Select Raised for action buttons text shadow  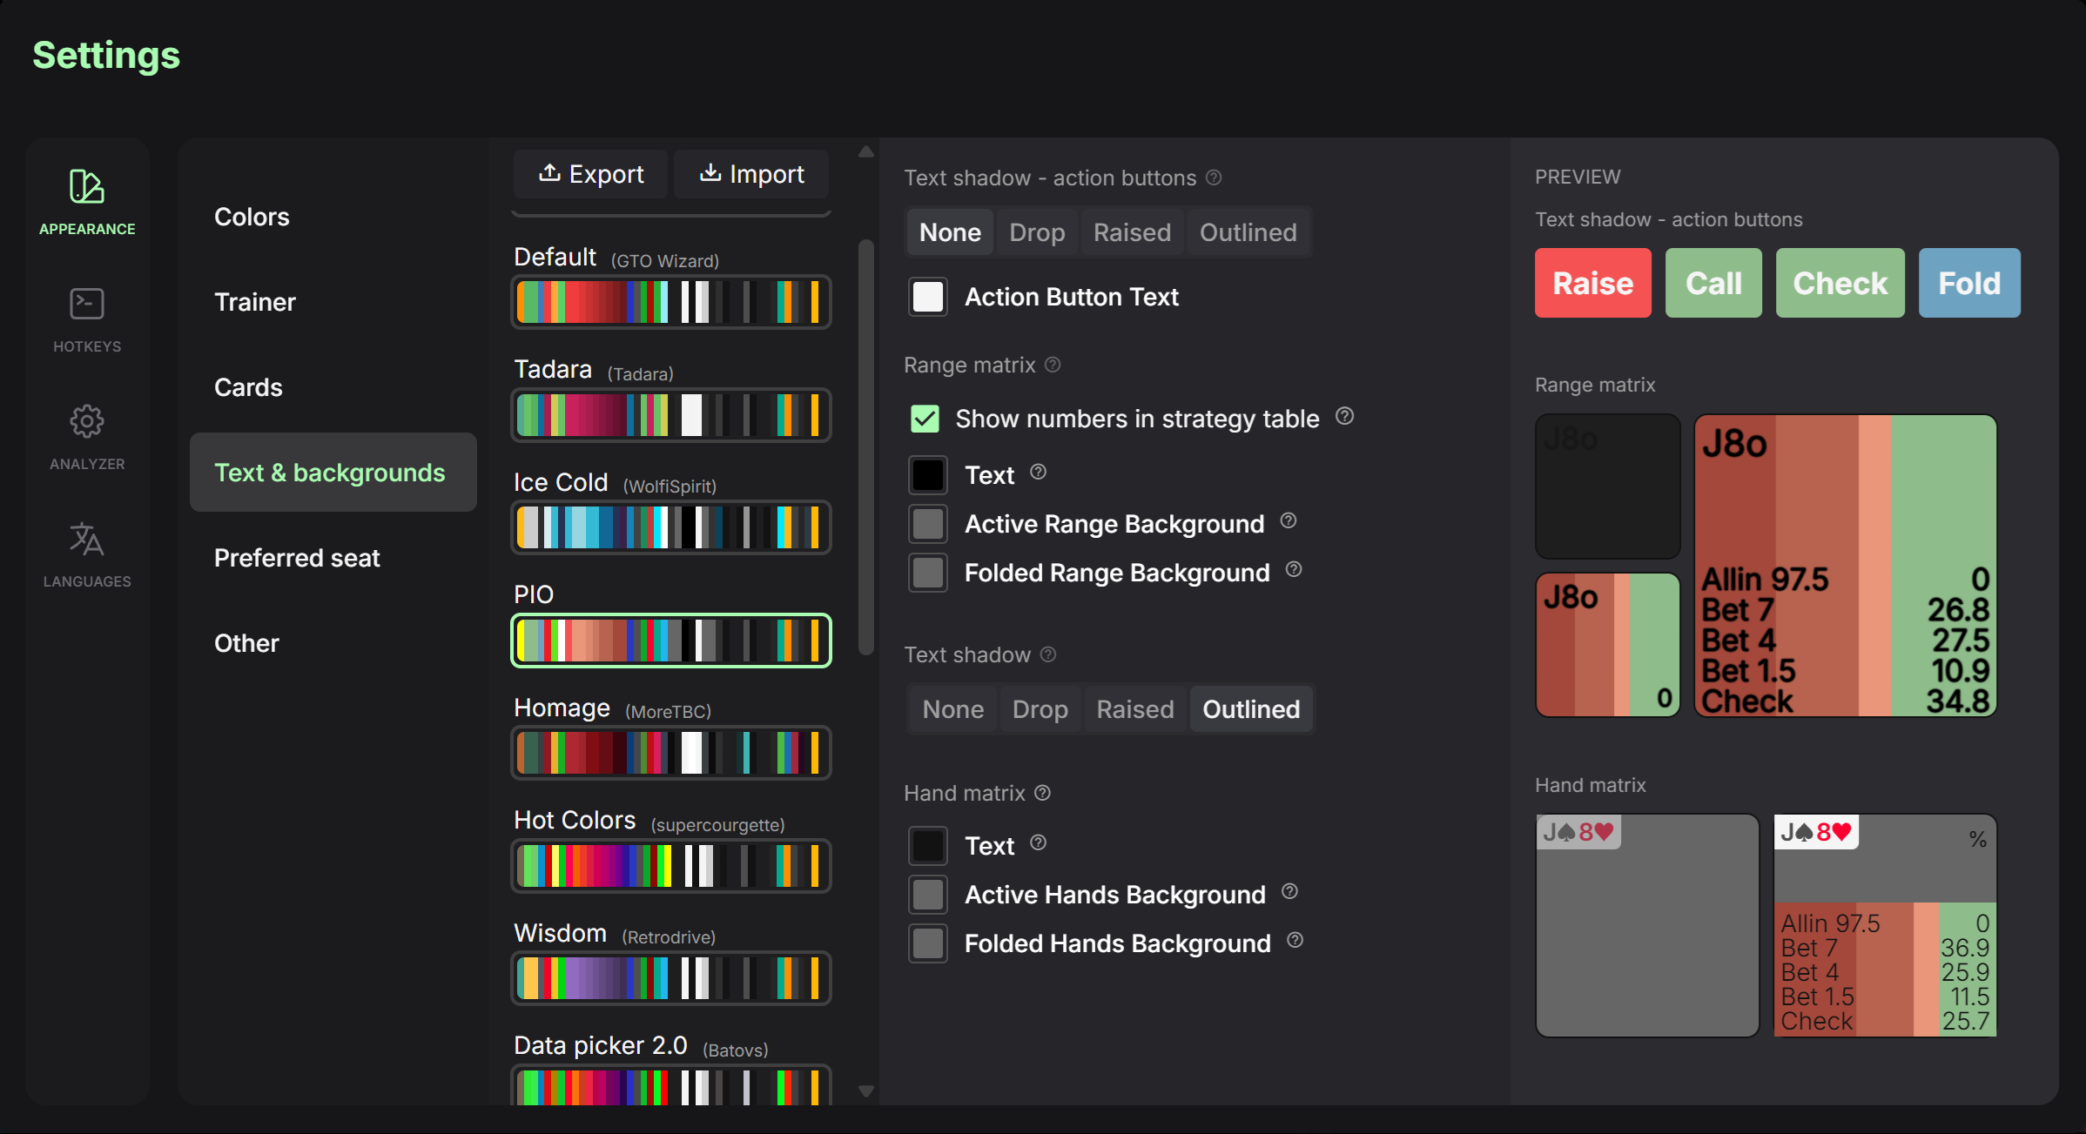[x=1132, y=232]
